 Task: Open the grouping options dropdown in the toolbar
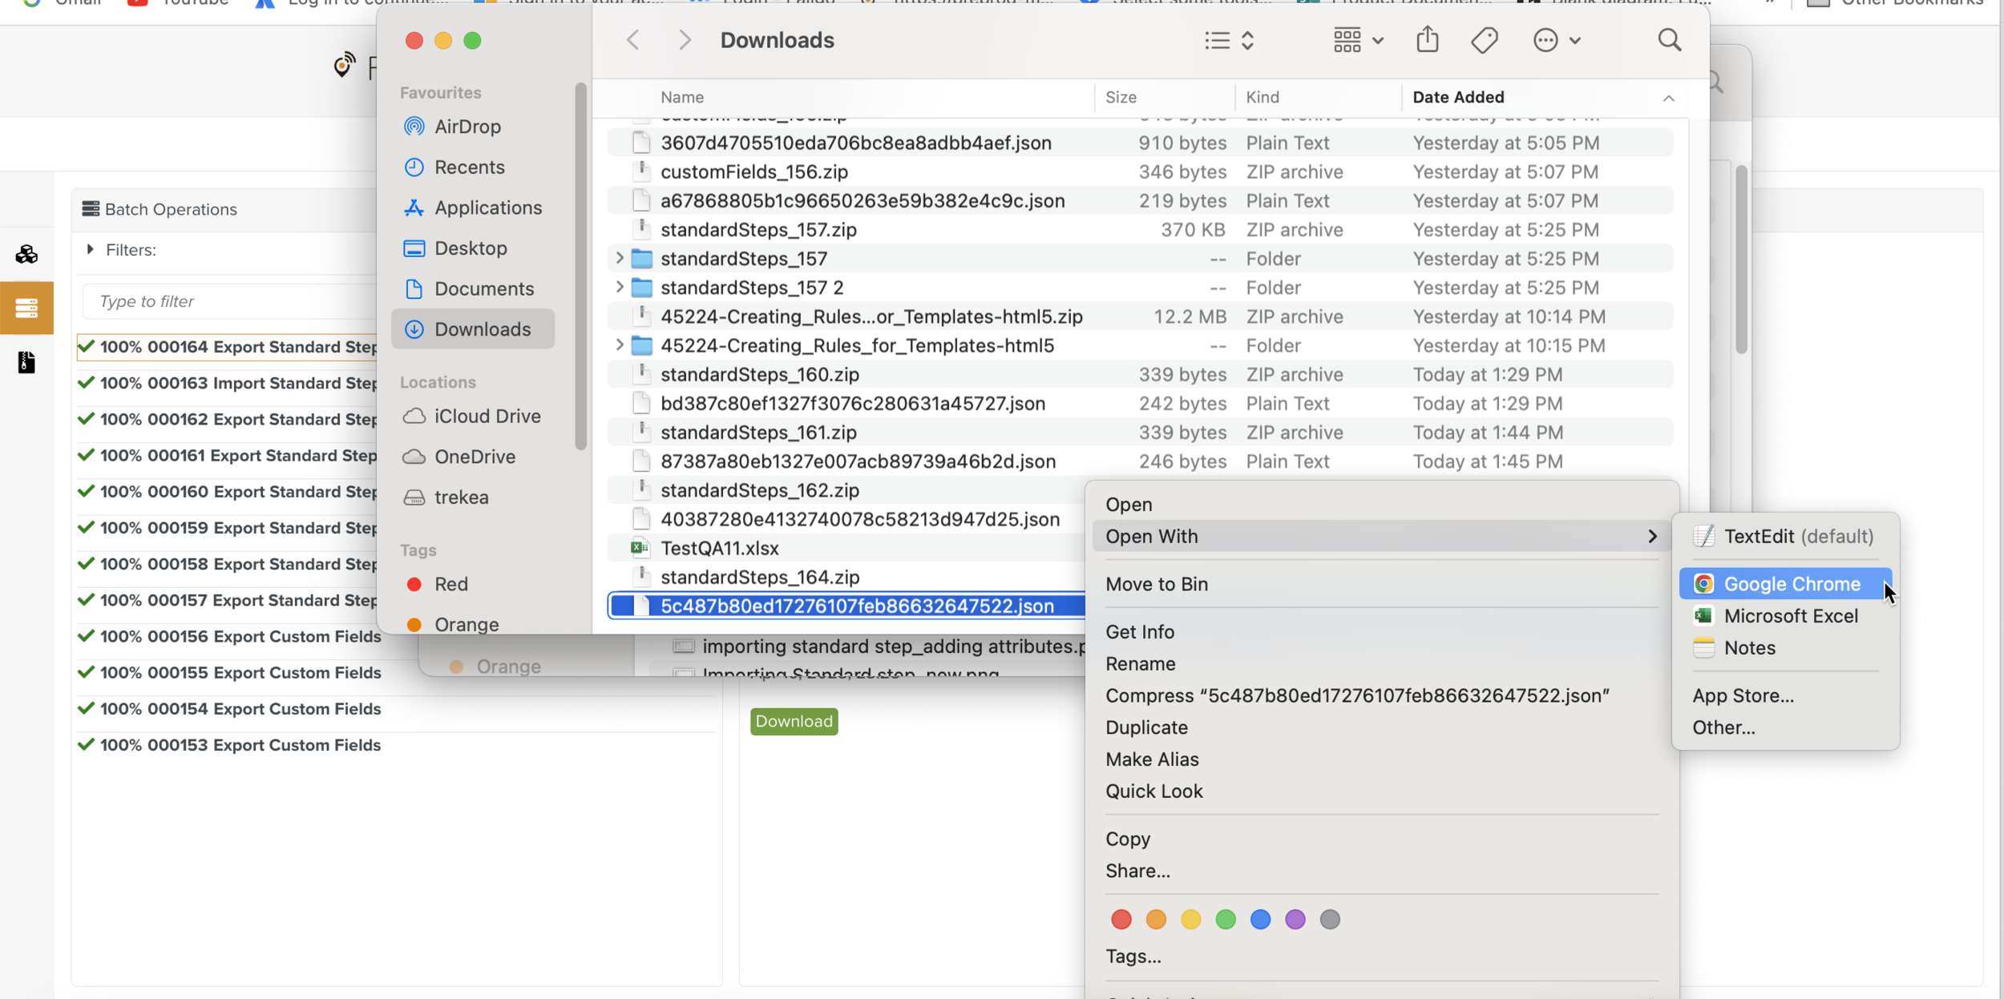pyautogui.click(x=1356, y=39)
